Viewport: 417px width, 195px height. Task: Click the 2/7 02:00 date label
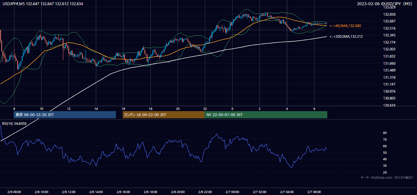pos(259,192)
